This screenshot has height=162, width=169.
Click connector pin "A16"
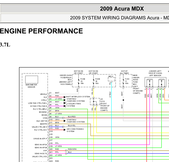(51, 137)
